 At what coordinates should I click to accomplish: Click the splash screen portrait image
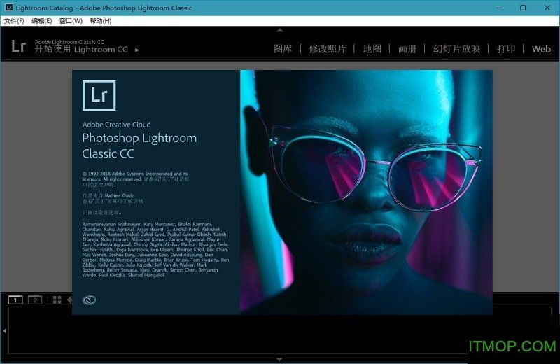click(x=366, y=192)
